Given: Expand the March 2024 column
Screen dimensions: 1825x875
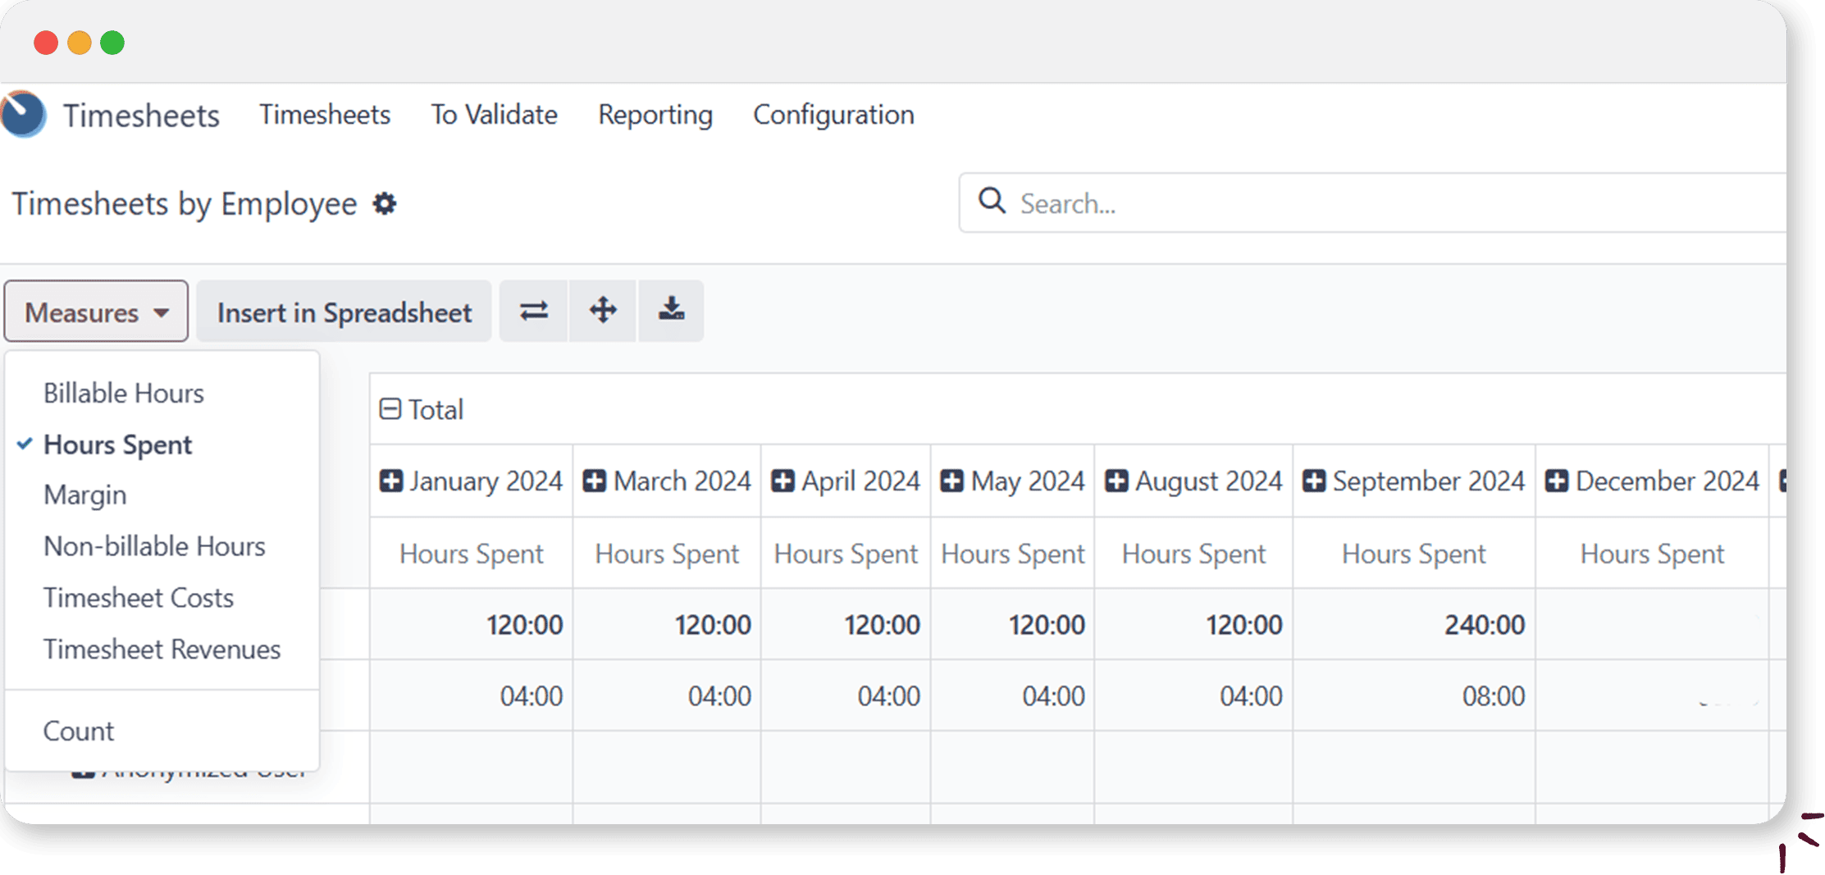Looking at the screenshot, I should point(595,481).
